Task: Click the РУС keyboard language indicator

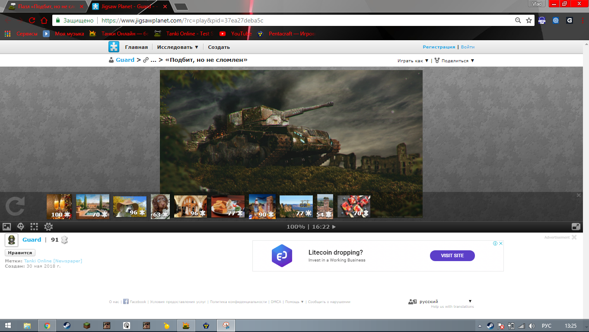Action: 547,326
